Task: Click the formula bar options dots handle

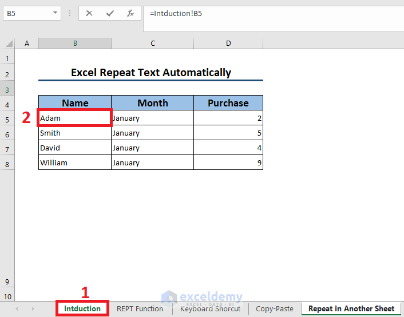Action: pyautogui.click(x=70, y=13)
